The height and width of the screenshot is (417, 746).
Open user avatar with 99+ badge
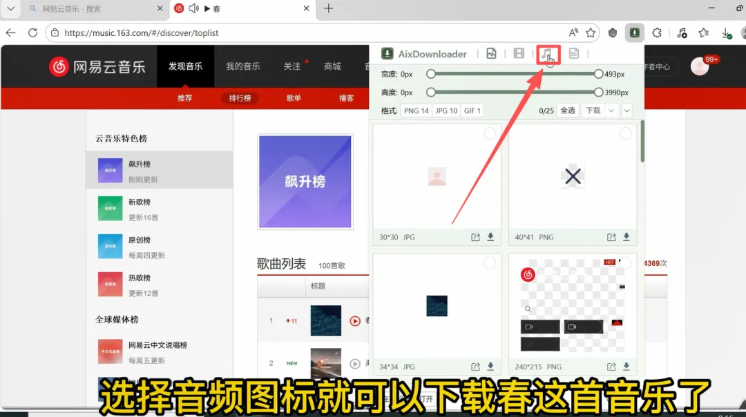700,66
